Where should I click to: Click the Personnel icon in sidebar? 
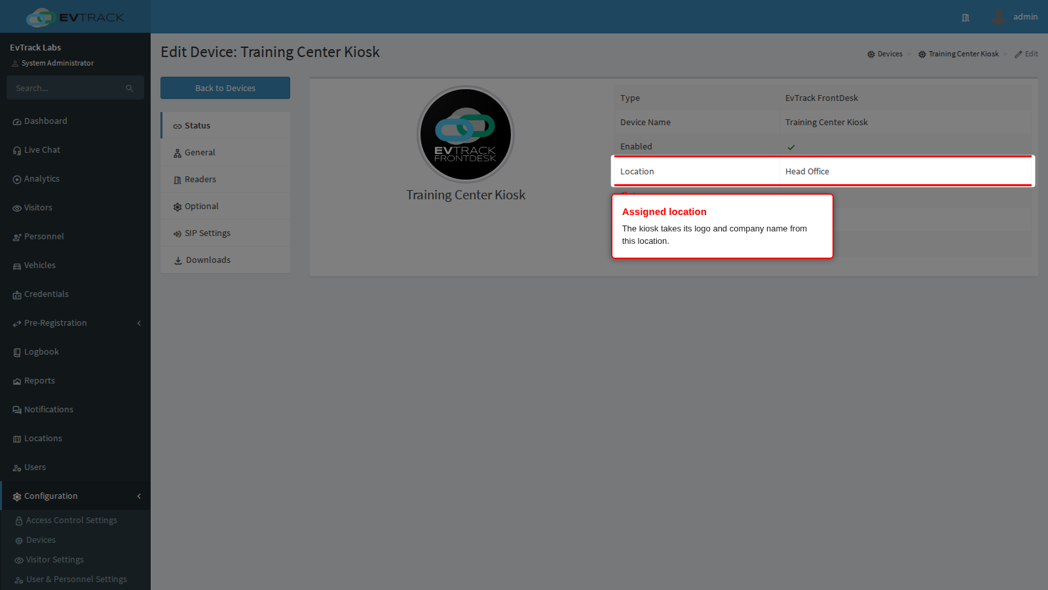coord(17,237)
